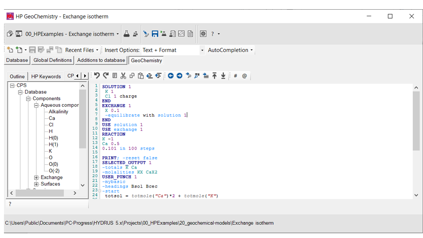This screenshot has width=423, height=238.
Task: Switch to the HP Keywords tab
Action: click(x=46, y=76)
